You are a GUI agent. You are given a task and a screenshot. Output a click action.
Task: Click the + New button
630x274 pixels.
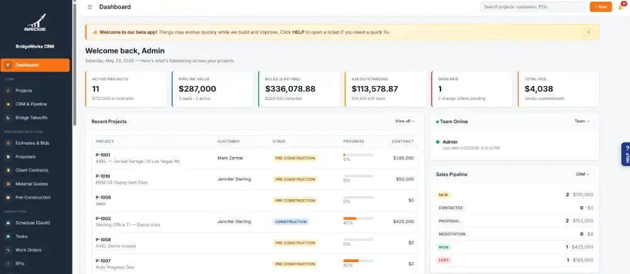(600, 7)
